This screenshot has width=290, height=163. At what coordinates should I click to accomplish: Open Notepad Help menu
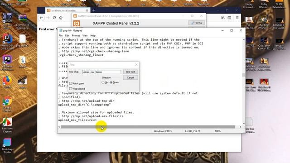click(93, 35)
